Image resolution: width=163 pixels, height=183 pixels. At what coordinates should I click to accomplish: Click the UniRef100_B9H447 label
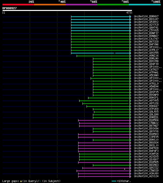point(146,106)
